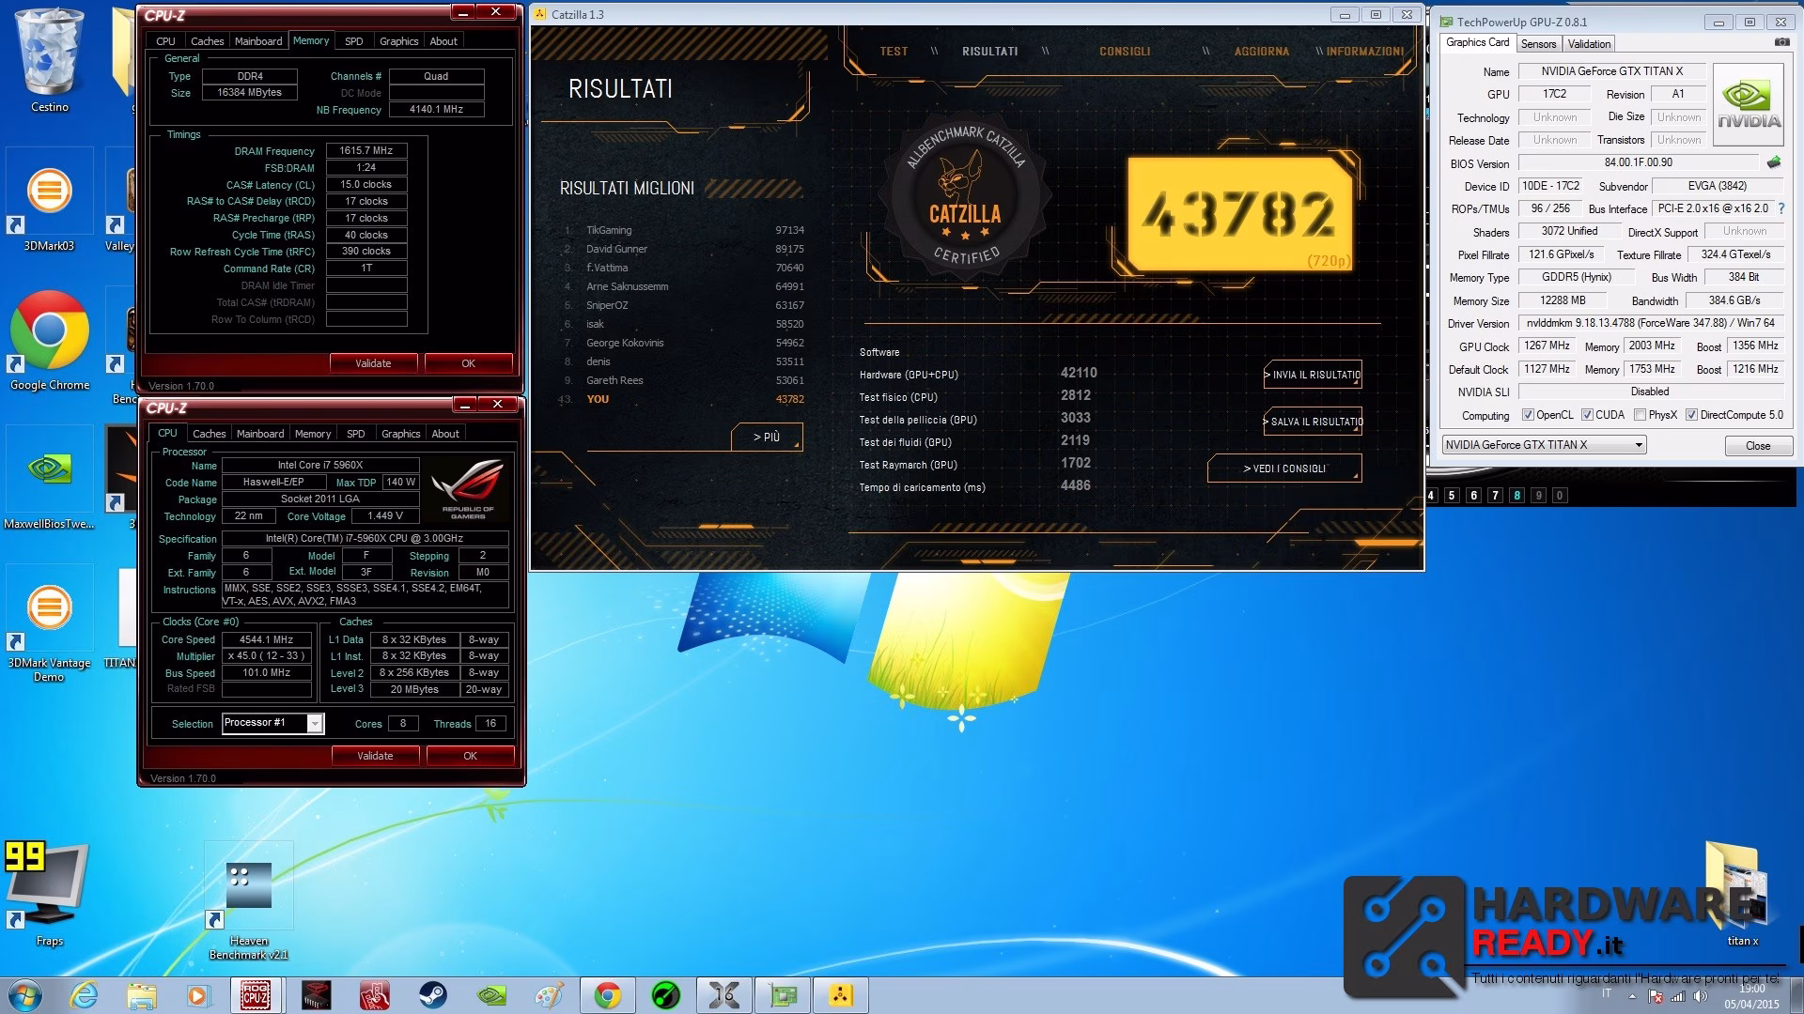Viewport: 1804px width, 1014px height.
Task: Toggle the CUDA checkbox in GPU-Z
Action: point(1587,415)
